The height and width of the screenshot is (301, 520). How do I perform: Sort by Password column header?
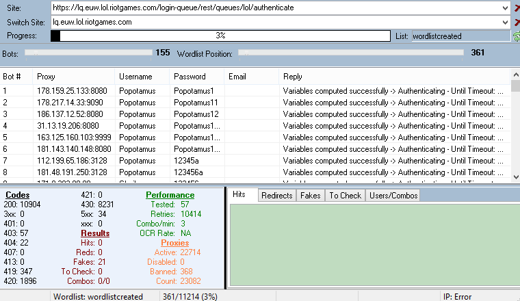(197, 77)
